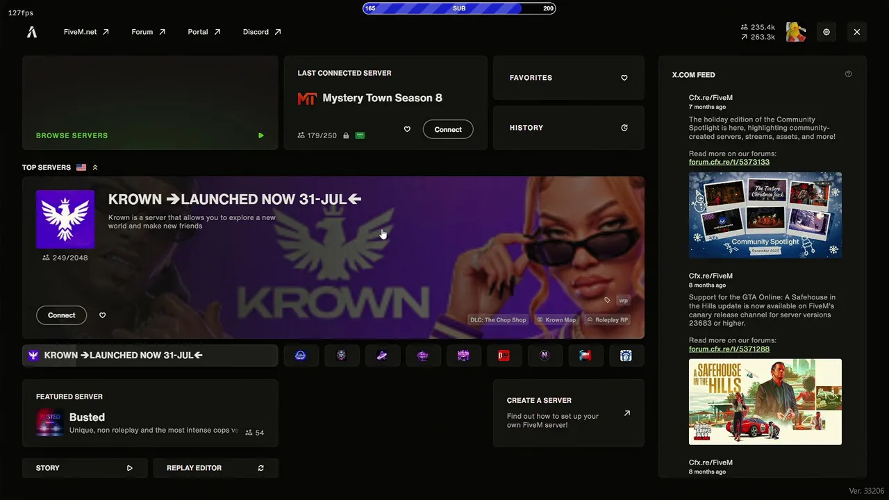Favorite the KROWN server with the heart
889x500 pixels.
click(103, 315)
